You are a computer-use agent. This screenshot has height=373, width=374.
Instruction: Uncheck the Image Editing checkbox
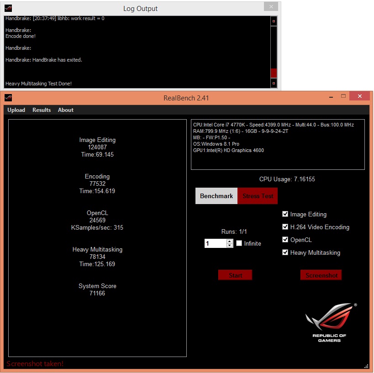coord(285,214)
